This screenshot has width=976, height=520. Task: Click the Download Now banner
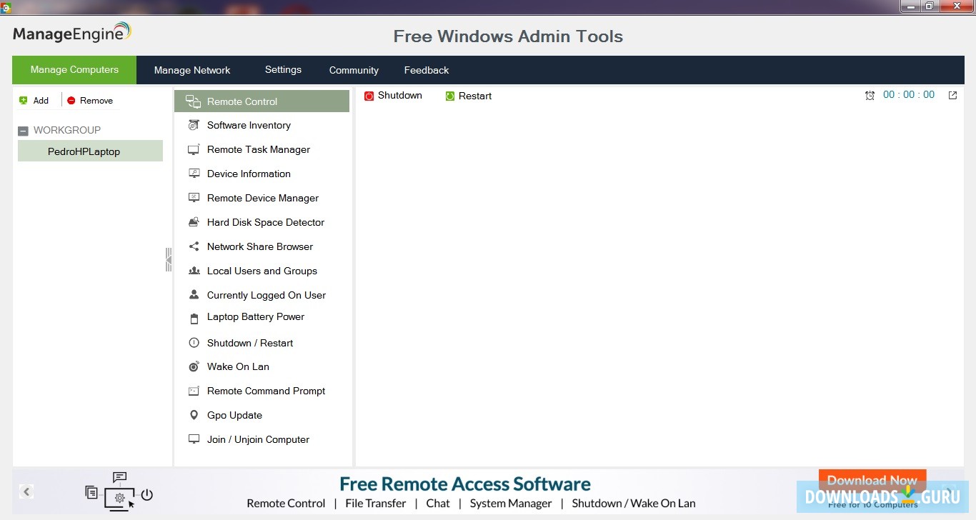coord(872,480)
